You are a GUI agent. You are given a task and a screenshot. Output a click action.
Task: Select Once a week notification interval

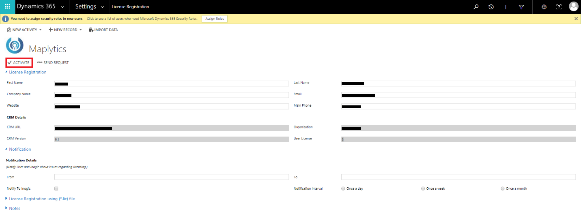423,188
